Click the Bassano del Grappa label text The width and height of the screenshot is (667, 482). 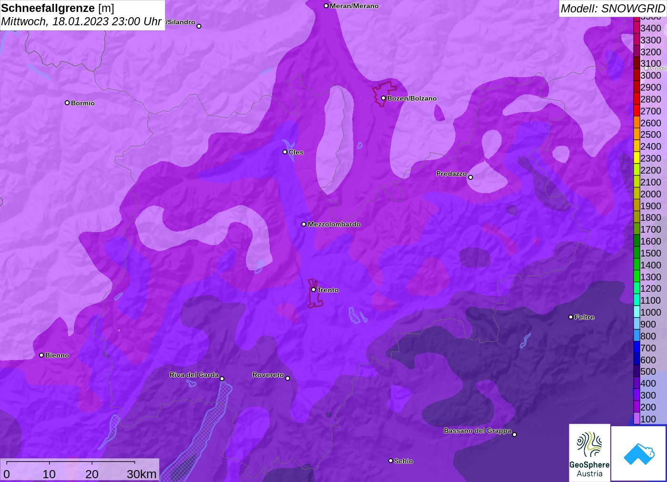(477, 431)
